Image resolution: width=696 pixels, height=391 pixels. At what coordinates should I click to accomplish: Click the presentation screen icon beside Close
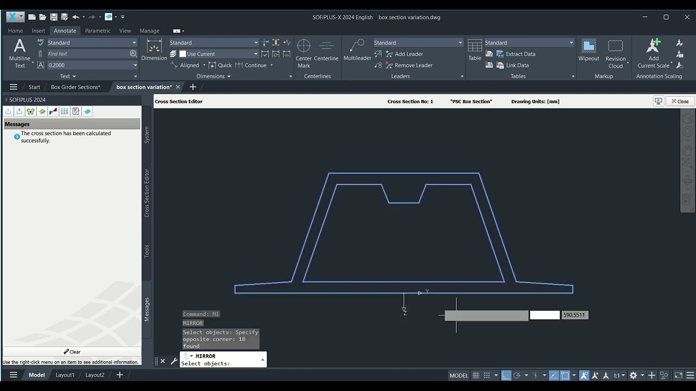click(658, 101)
